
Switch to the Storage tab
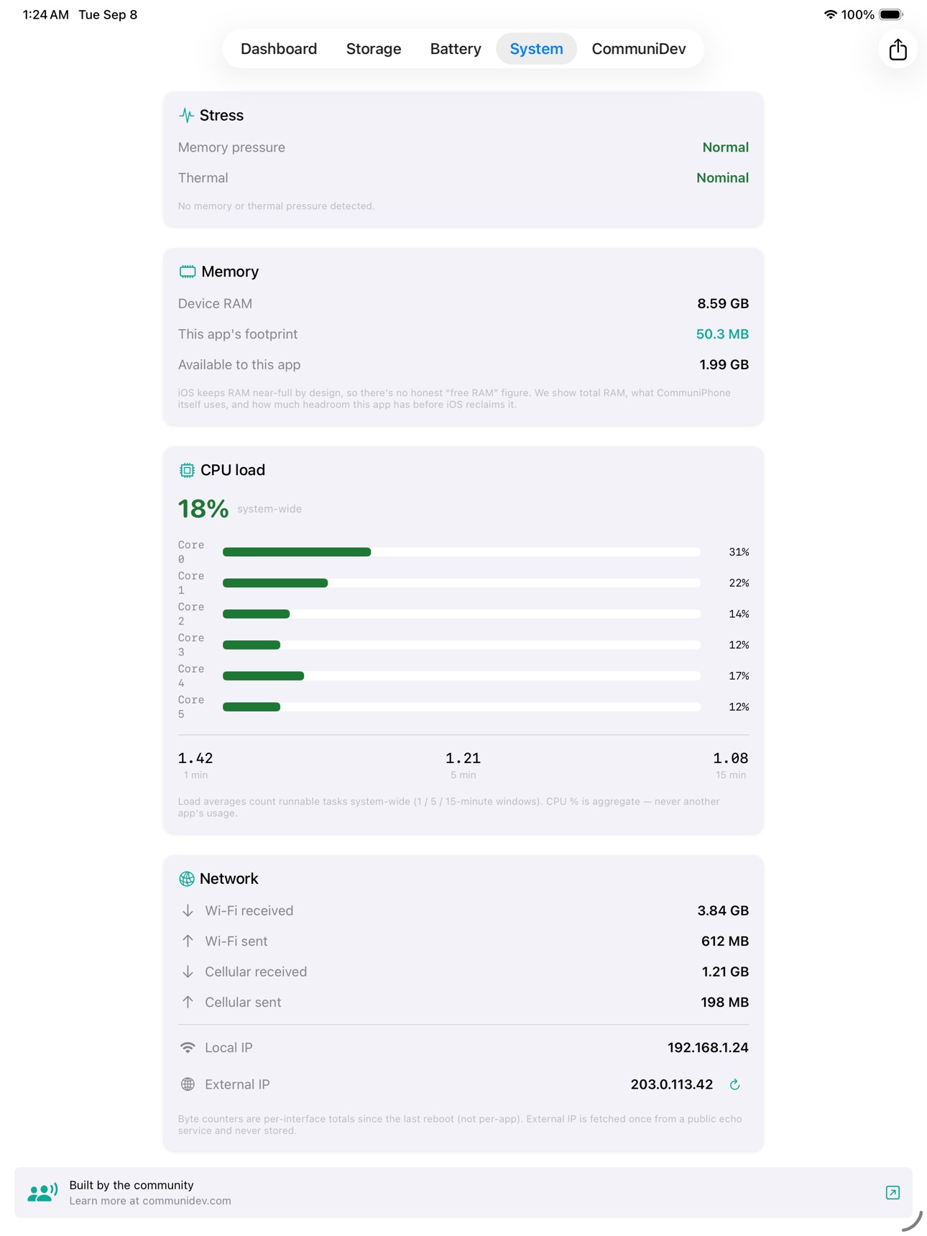[374, 49]
